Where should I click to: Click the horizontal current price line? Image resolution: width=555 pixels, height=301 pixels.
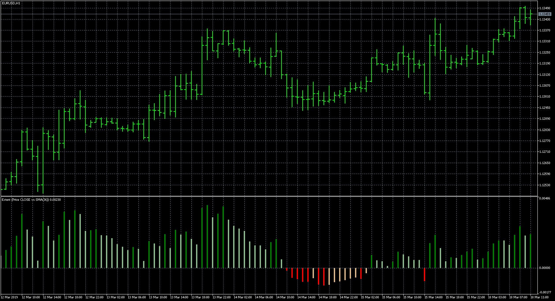coord(265,15)
